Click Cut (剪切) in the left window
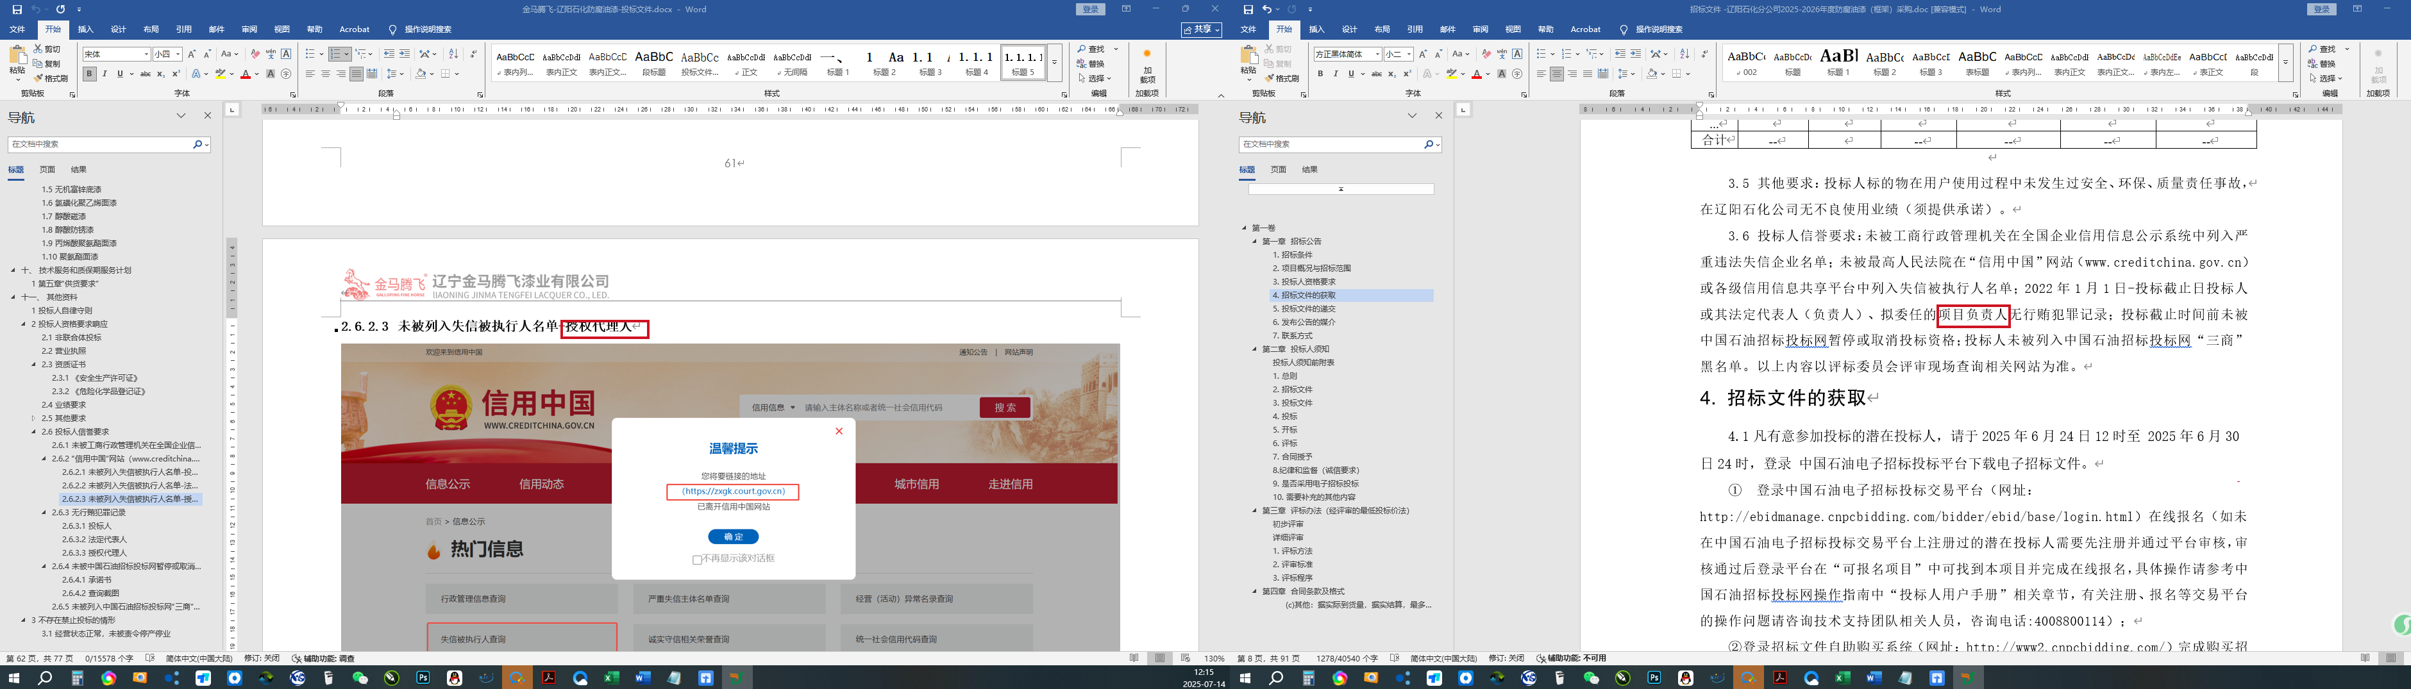Screen dimensions: 2411x689 coord(47,49)
